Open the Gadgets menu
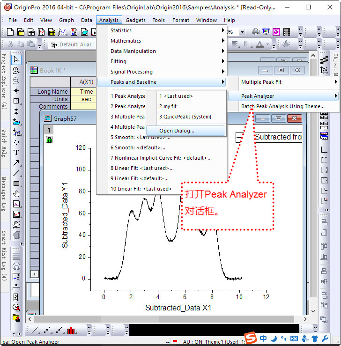This screenshot has height=346, width=341. (135, 20)
